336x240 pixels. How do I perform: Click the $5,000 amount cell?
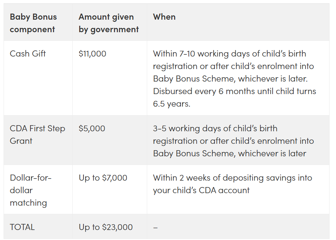92,128
